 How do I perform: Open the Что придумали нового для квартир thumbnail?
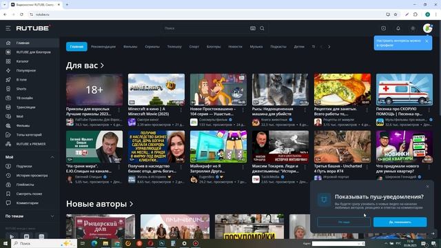(x=404, y=147)
